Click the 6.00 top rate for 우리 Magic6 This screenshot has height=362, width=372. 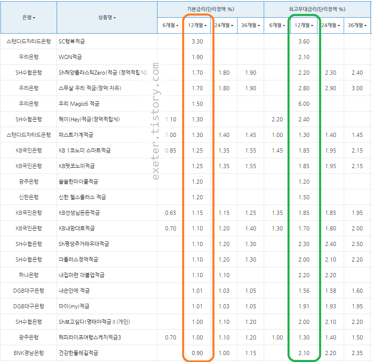304,104
